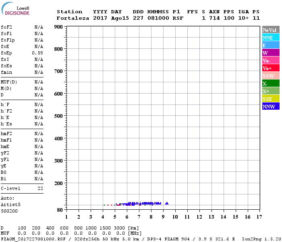The image size is (282, 242).
Task: Click the AXN value 714
Action: pos(214,18)
